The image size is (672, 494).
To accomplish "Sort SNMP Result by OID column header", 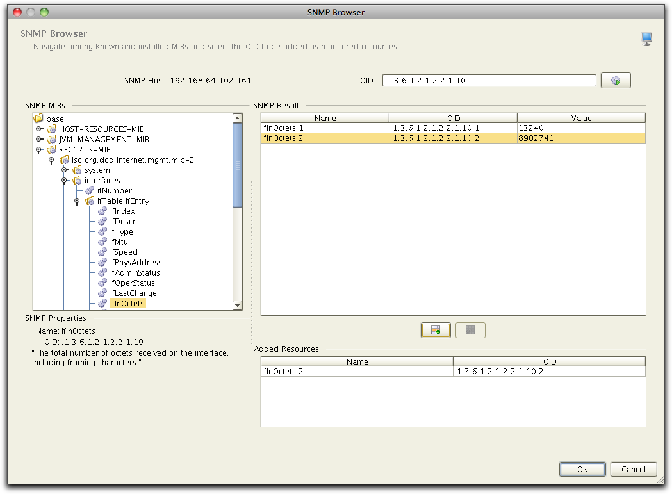I will pyautogui.click(x=453, y=118).
